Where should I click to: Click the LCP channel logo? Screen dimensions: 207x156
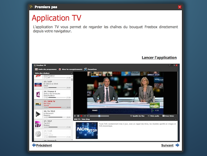pos(38,85)
